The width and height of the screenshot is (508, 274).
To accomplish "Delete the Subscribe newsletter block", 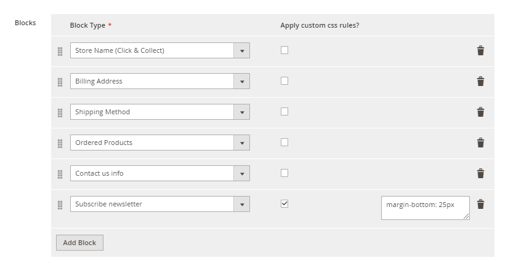I will click(x=480, y=204).
